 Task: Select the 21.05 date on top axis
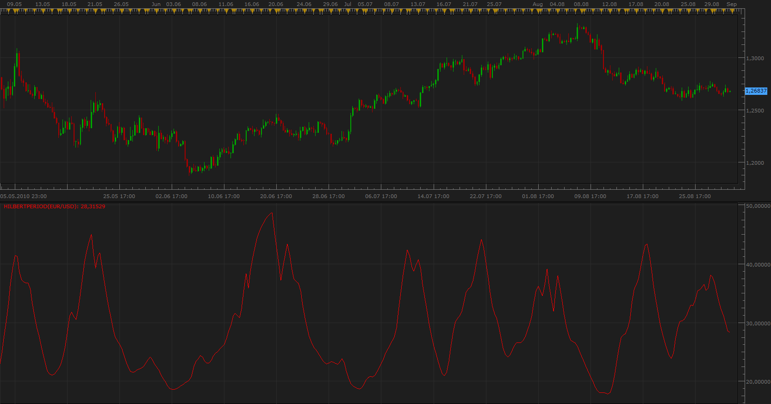95,4
